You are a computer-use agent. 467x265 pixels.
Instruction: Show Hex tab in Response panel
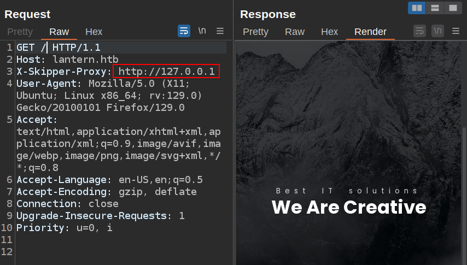[329, 32]
